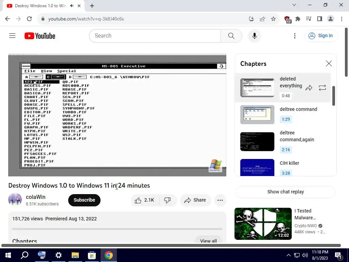Open tab search chevron dropdown
The image size is (349, 262).
[294, 5]
